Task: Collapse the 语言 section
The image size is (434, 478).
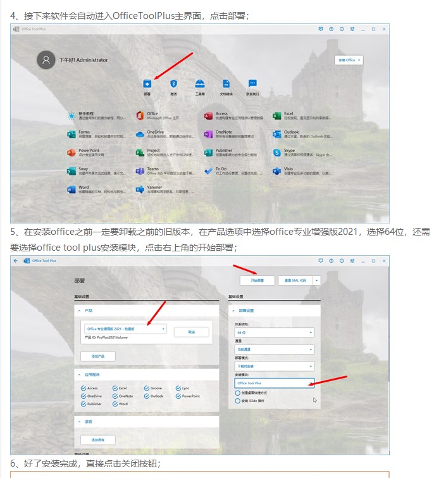Action: click(x=79, y=422)
